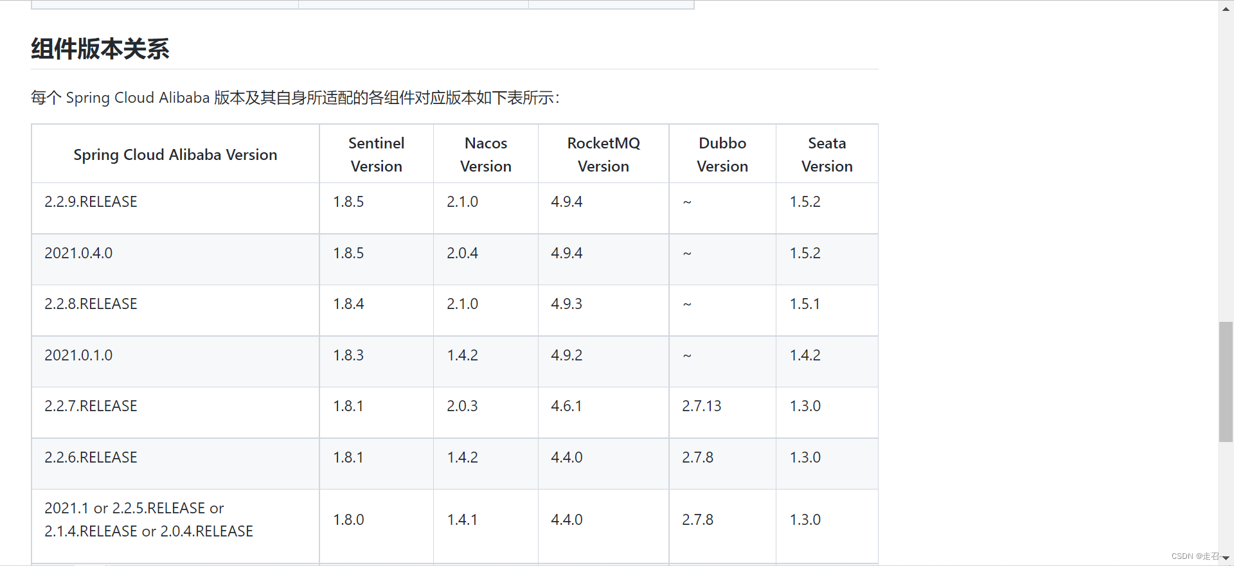This screenshot has height=566, width=1234.
Task: Click Dubbo tilde in 2.2.8.RELEASE row
Action: (x=687, y=305)
